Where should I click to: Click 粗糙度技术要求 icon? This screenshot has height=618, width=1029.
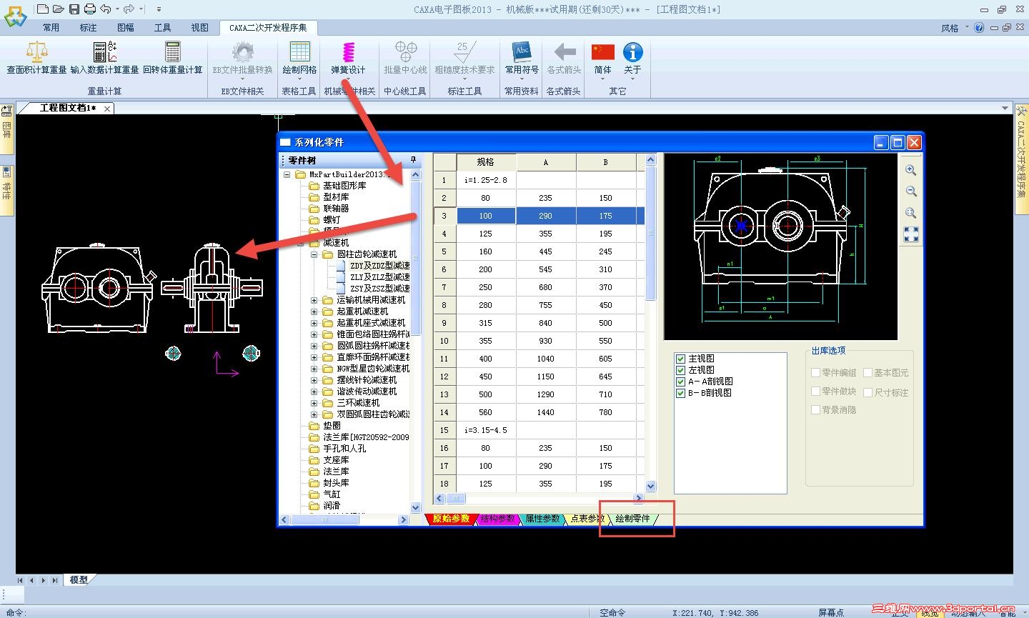464,52
